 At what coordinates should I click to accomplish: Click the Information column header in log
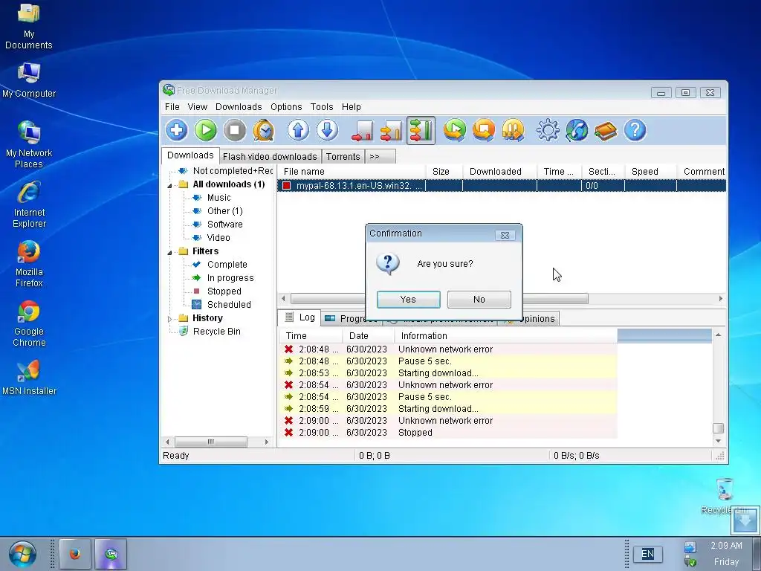coord(505,335)
